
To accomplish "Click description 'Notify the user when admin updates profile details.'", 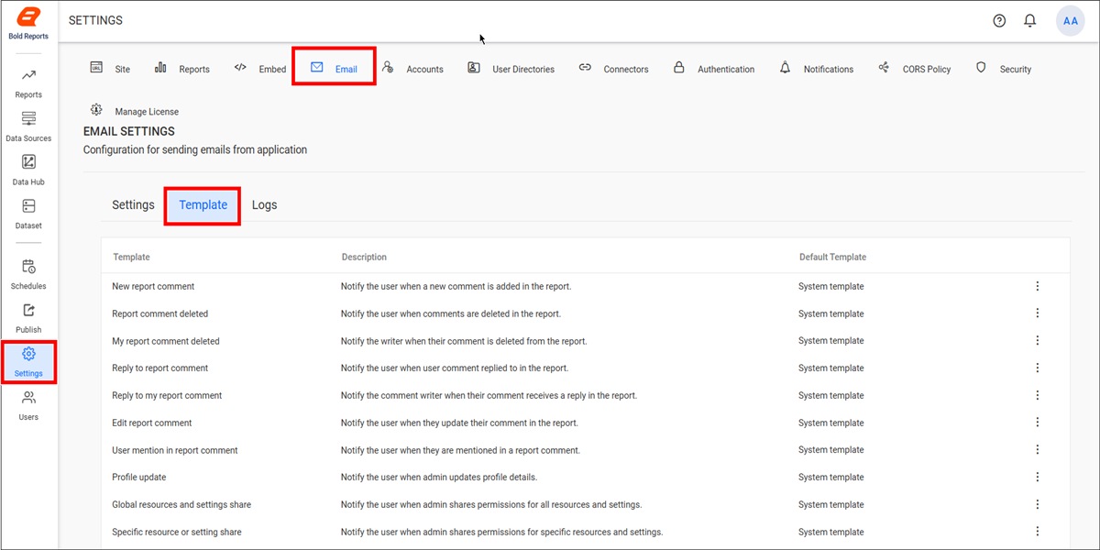I will [439, 477].
